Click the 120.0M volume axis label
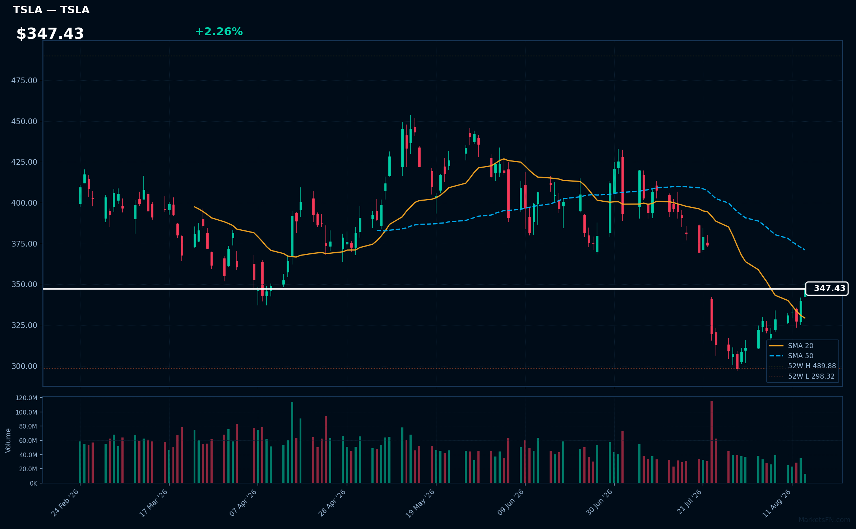856x529 pixels. pos(26,398)
